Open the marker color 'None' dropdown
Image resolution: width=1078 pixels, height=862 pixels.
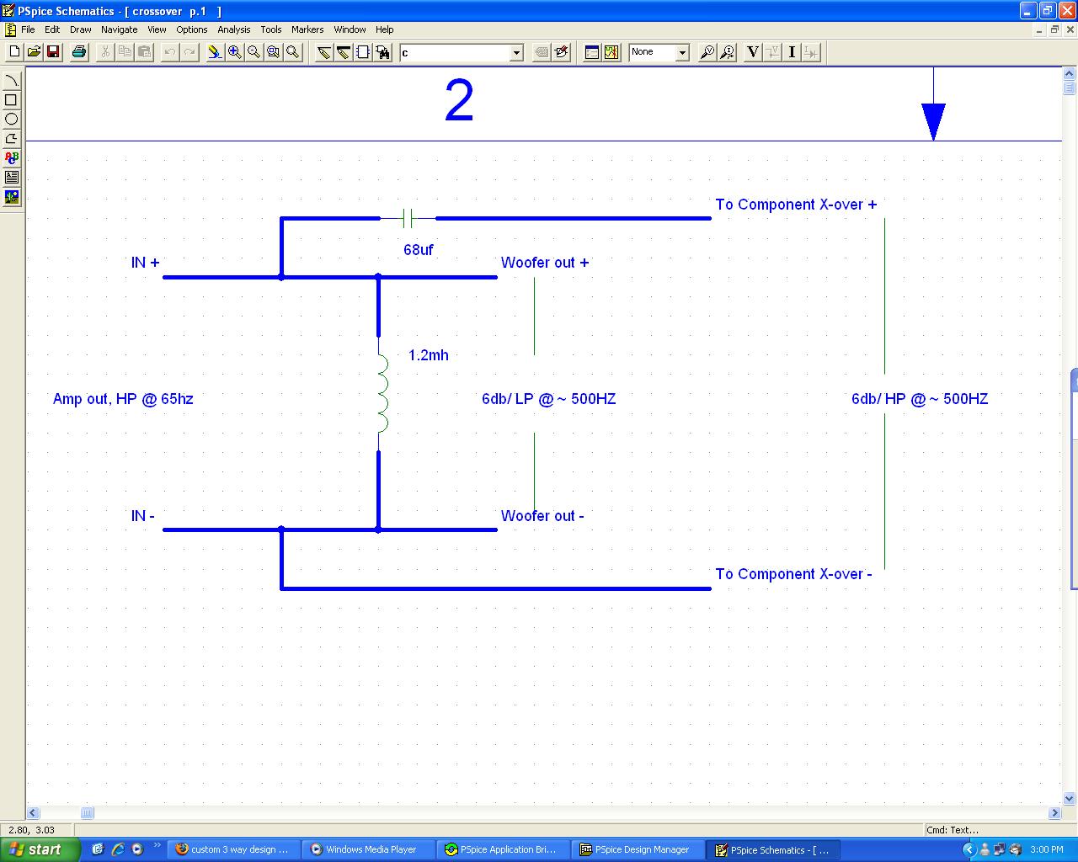point(682,53)
